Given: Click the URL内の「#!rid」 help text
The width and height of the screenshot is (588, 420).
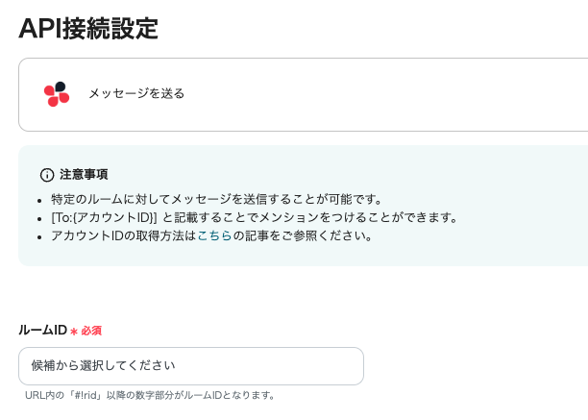Looking at the screenshot, I should click(150, 395).
